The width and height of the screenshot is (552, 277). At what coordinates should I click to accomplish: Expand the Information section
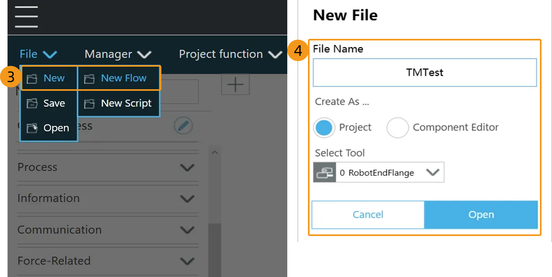click(x=187, y=199)
